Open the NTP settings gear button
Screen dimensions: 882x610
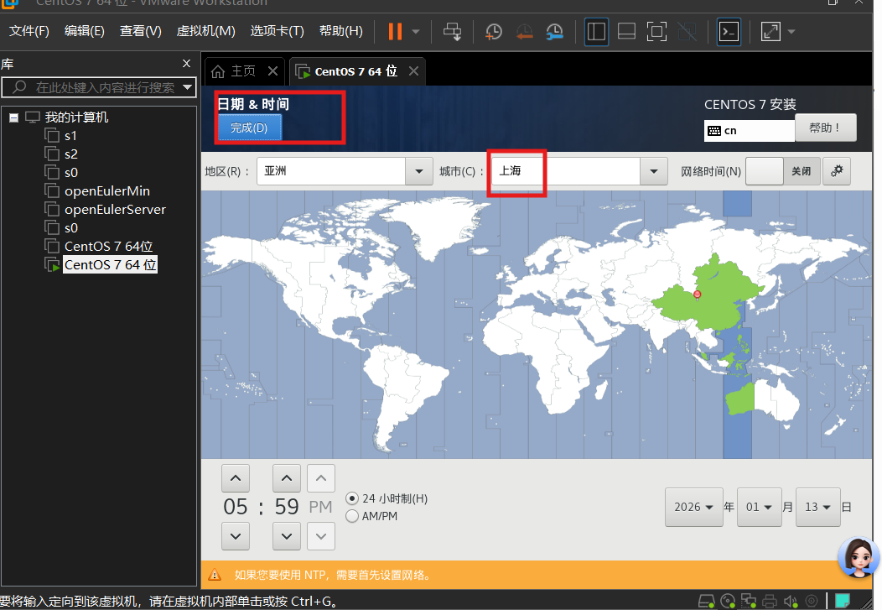tap(837, 171)
